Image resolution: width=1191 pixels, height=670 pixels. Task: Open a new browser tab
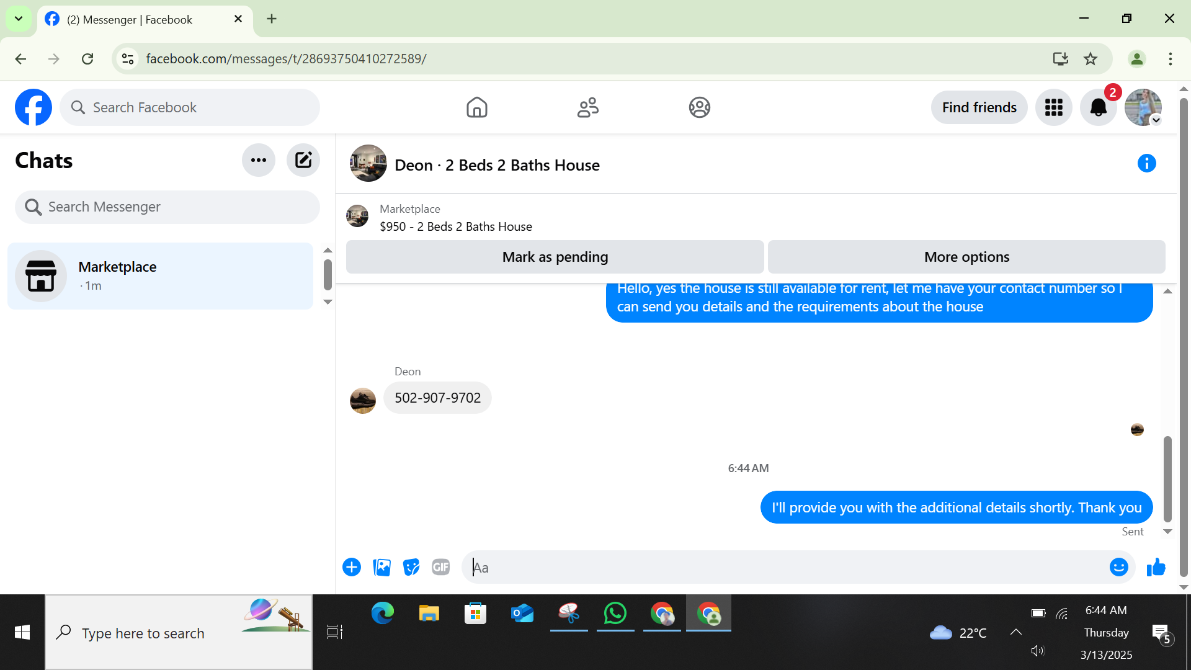click(272, 19)
